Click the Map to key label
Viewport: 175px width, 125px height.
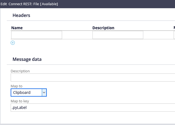(x=20, y=101)
